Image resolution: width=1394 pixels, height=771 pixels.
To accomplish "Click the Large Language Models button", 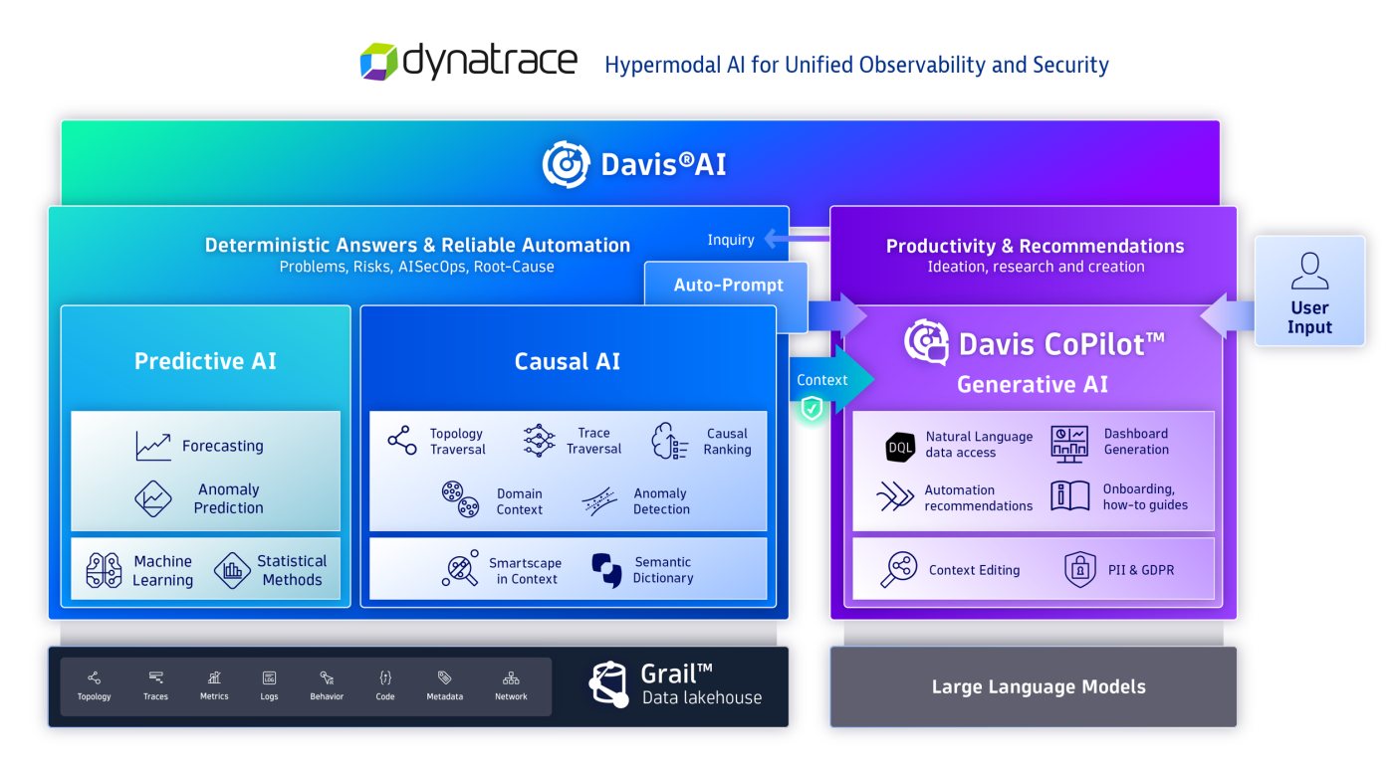I will pyautogui.click(x=1039, y=686).
